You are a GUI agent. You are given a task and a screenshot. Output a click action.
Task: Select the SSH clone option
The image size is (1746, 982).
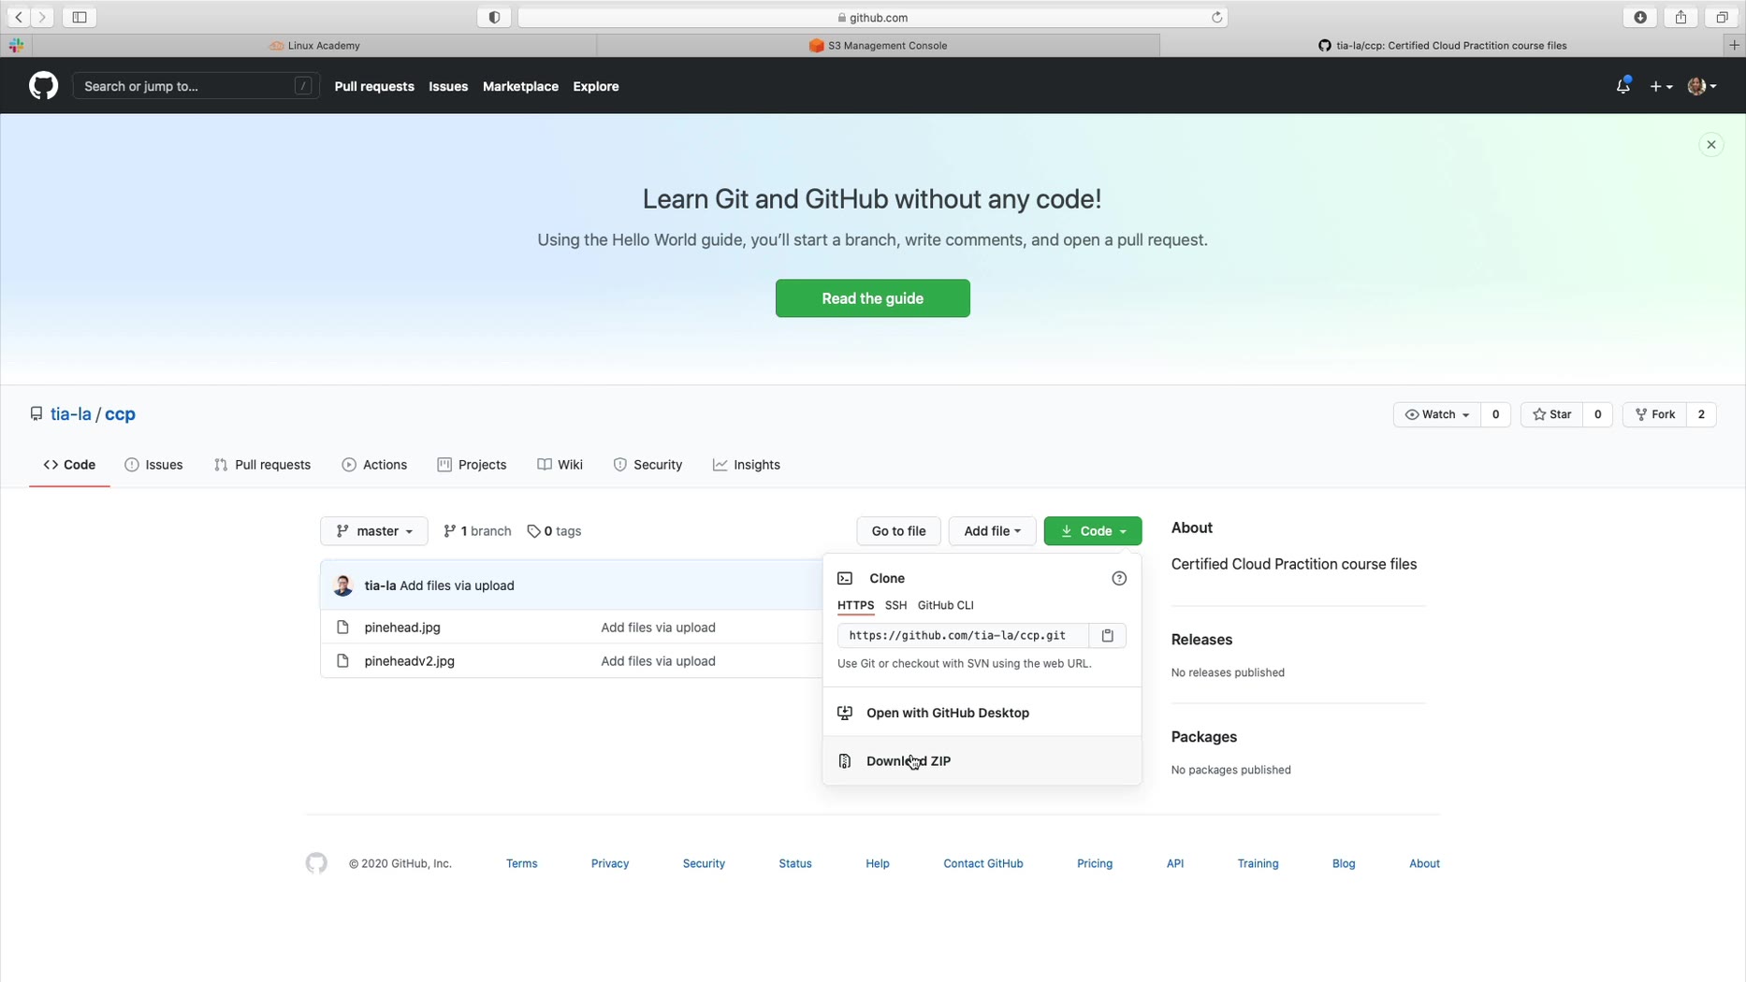pos(895,605)
